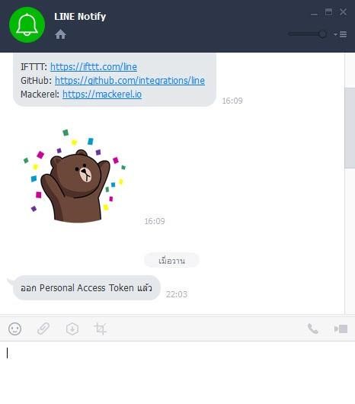Open the IFTTT link https://ifttt.com/line

tap(94, 67)
